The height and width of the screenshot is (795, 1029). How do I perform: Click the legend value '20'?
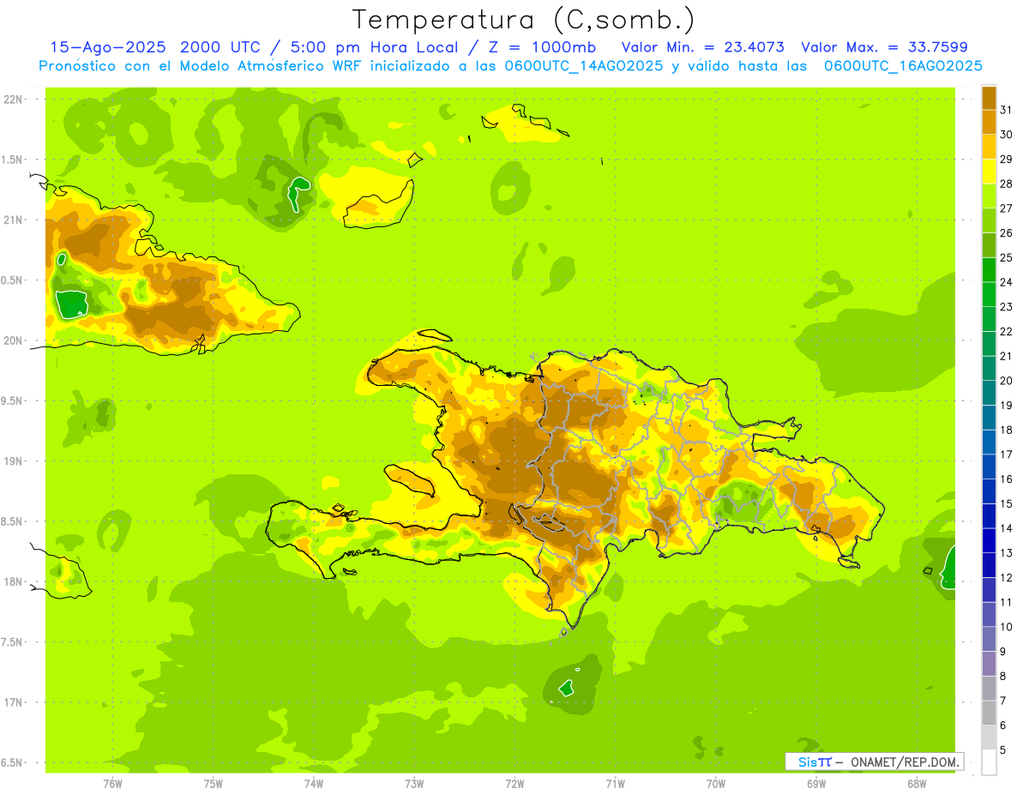tap(1006, 381)
